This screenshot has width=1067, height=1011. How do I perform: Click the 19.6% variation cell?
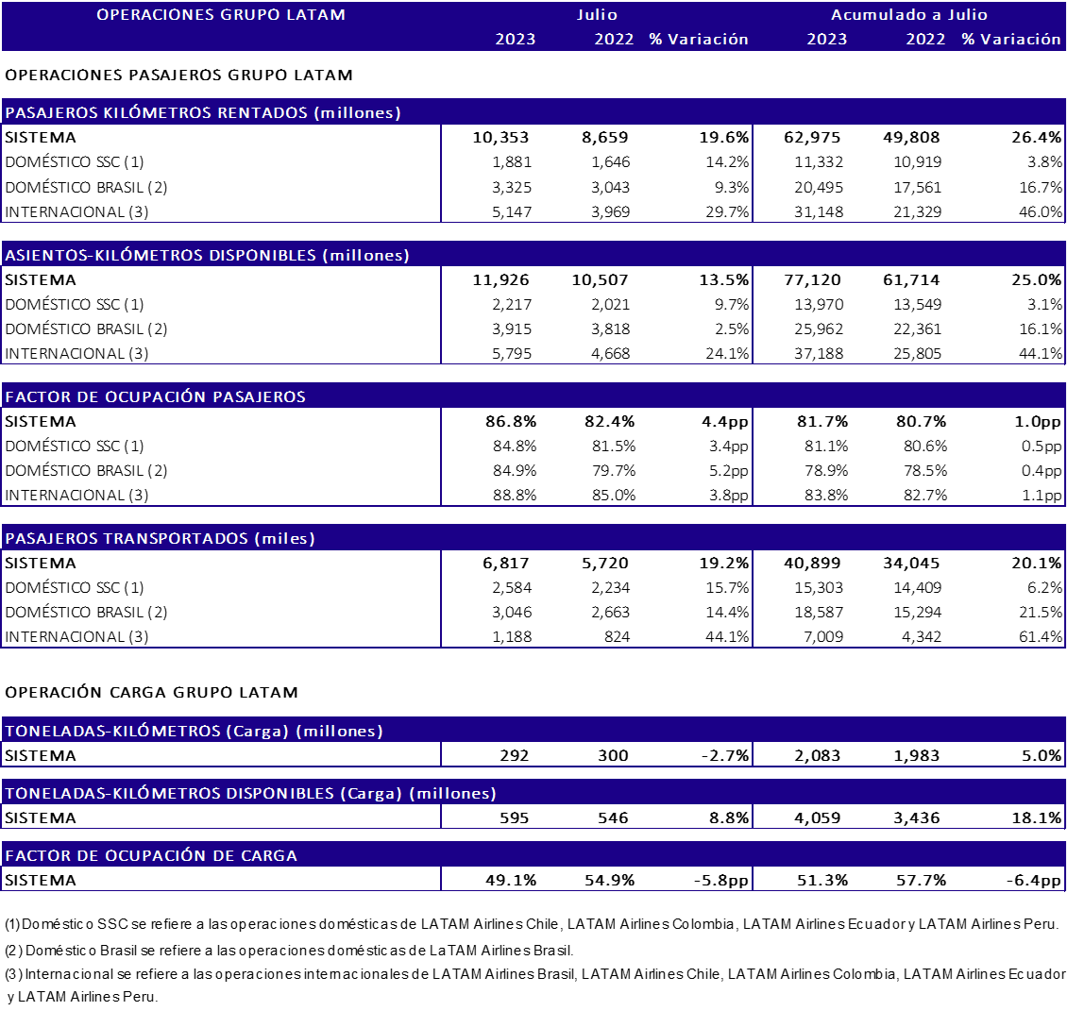[x=724, y=138]
